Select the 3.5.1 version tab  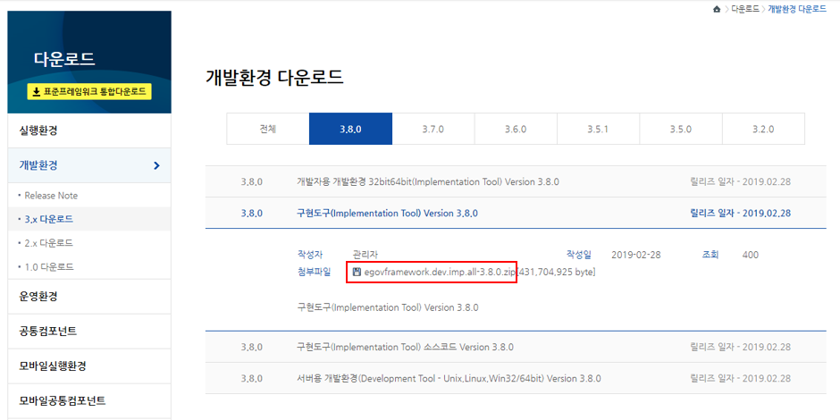tap(598, 129)
